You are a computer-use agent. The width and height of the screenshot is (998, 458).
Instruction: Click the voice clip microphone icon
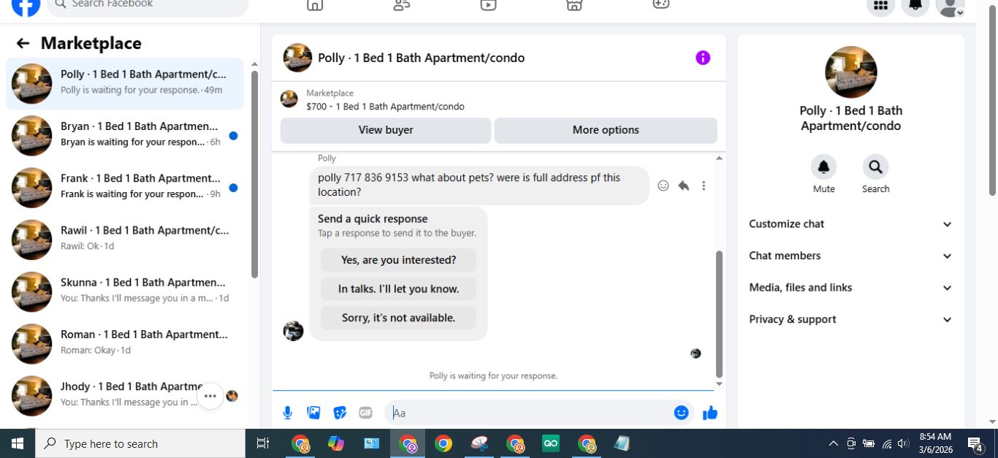tap(288, 413)
